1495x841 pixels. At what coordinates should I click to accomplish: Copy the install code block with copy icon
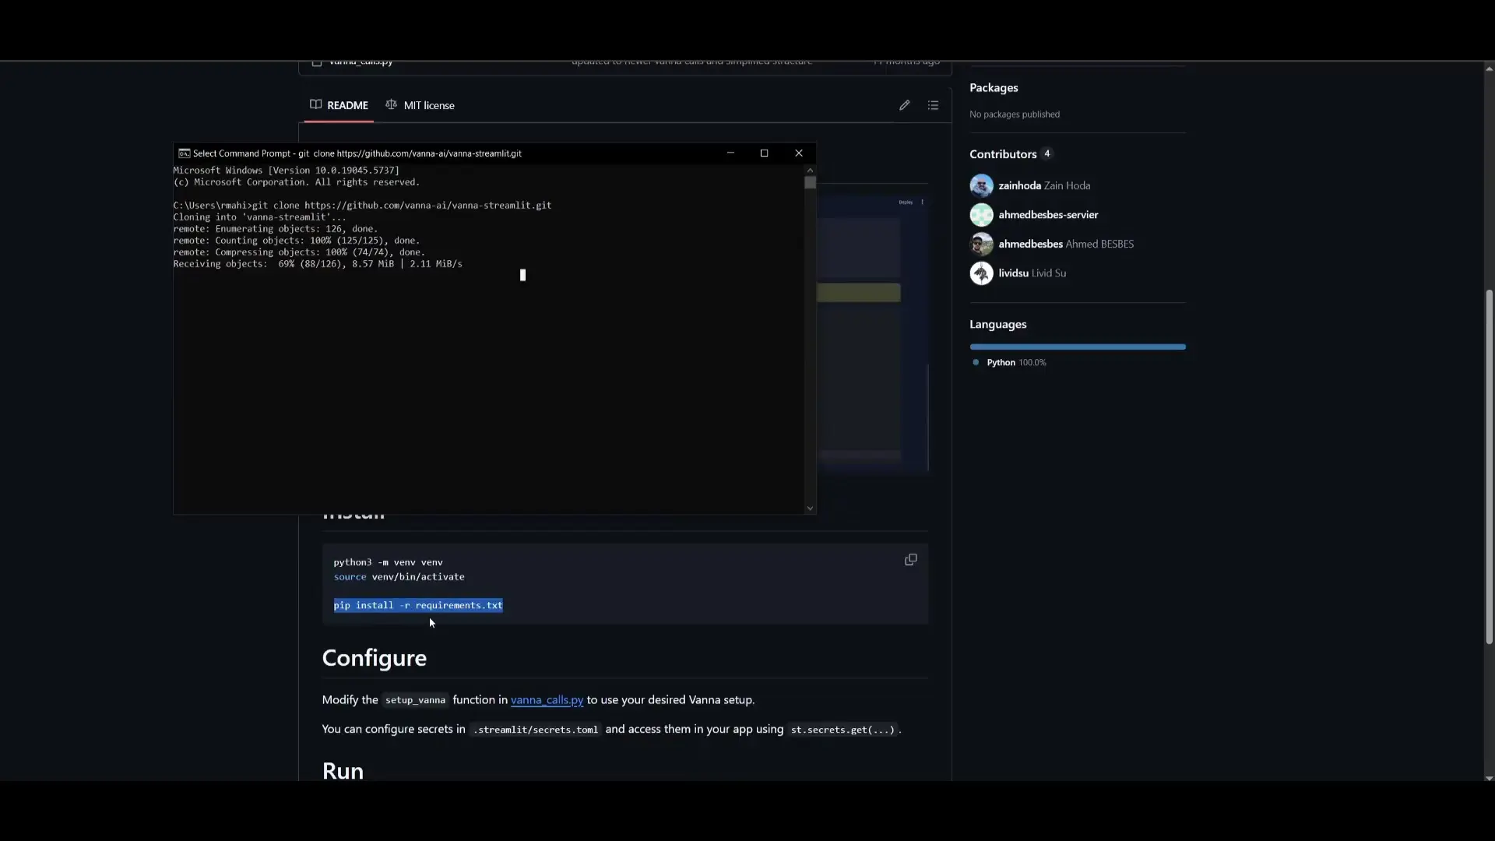point(910,560)
